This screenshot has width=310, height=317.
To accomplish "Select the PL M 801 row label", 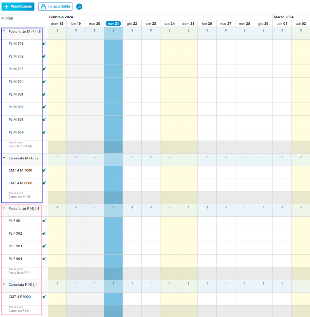I will point(16,94).
